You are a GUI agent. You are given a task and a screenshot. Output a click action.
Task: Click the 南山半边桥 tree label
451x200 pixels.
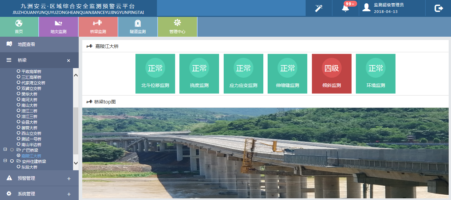tap(31, 144)
